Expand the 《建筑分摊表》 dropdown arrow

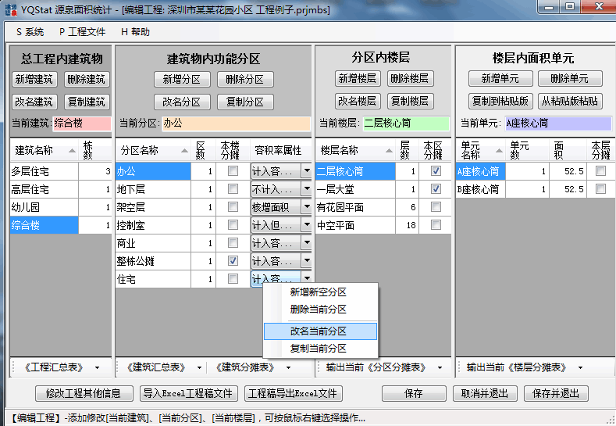[x=288, y=368]
